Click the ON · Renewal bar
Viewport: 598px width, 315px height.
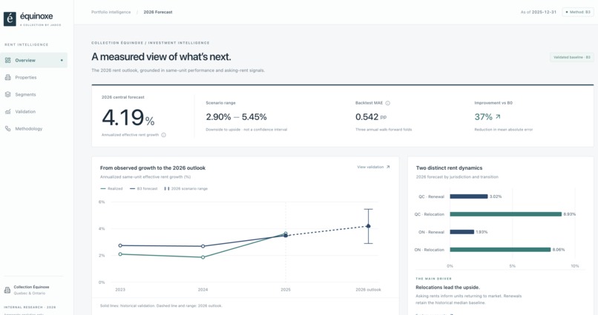pos(461,232)
